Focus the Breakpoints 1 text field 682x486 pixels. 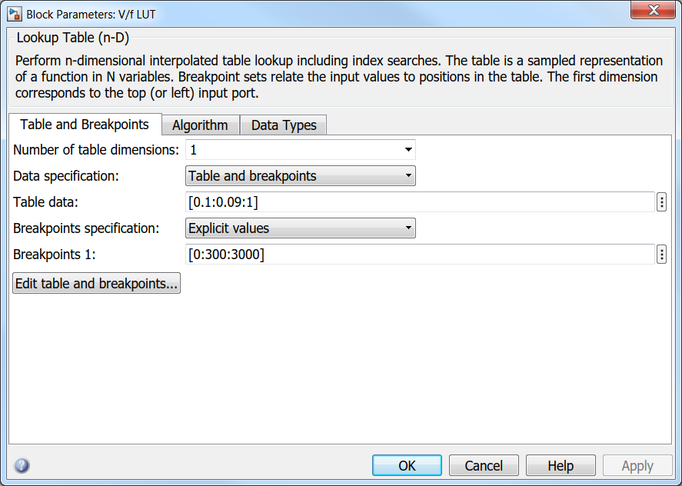pyautogui.click(x=420, y=255)
